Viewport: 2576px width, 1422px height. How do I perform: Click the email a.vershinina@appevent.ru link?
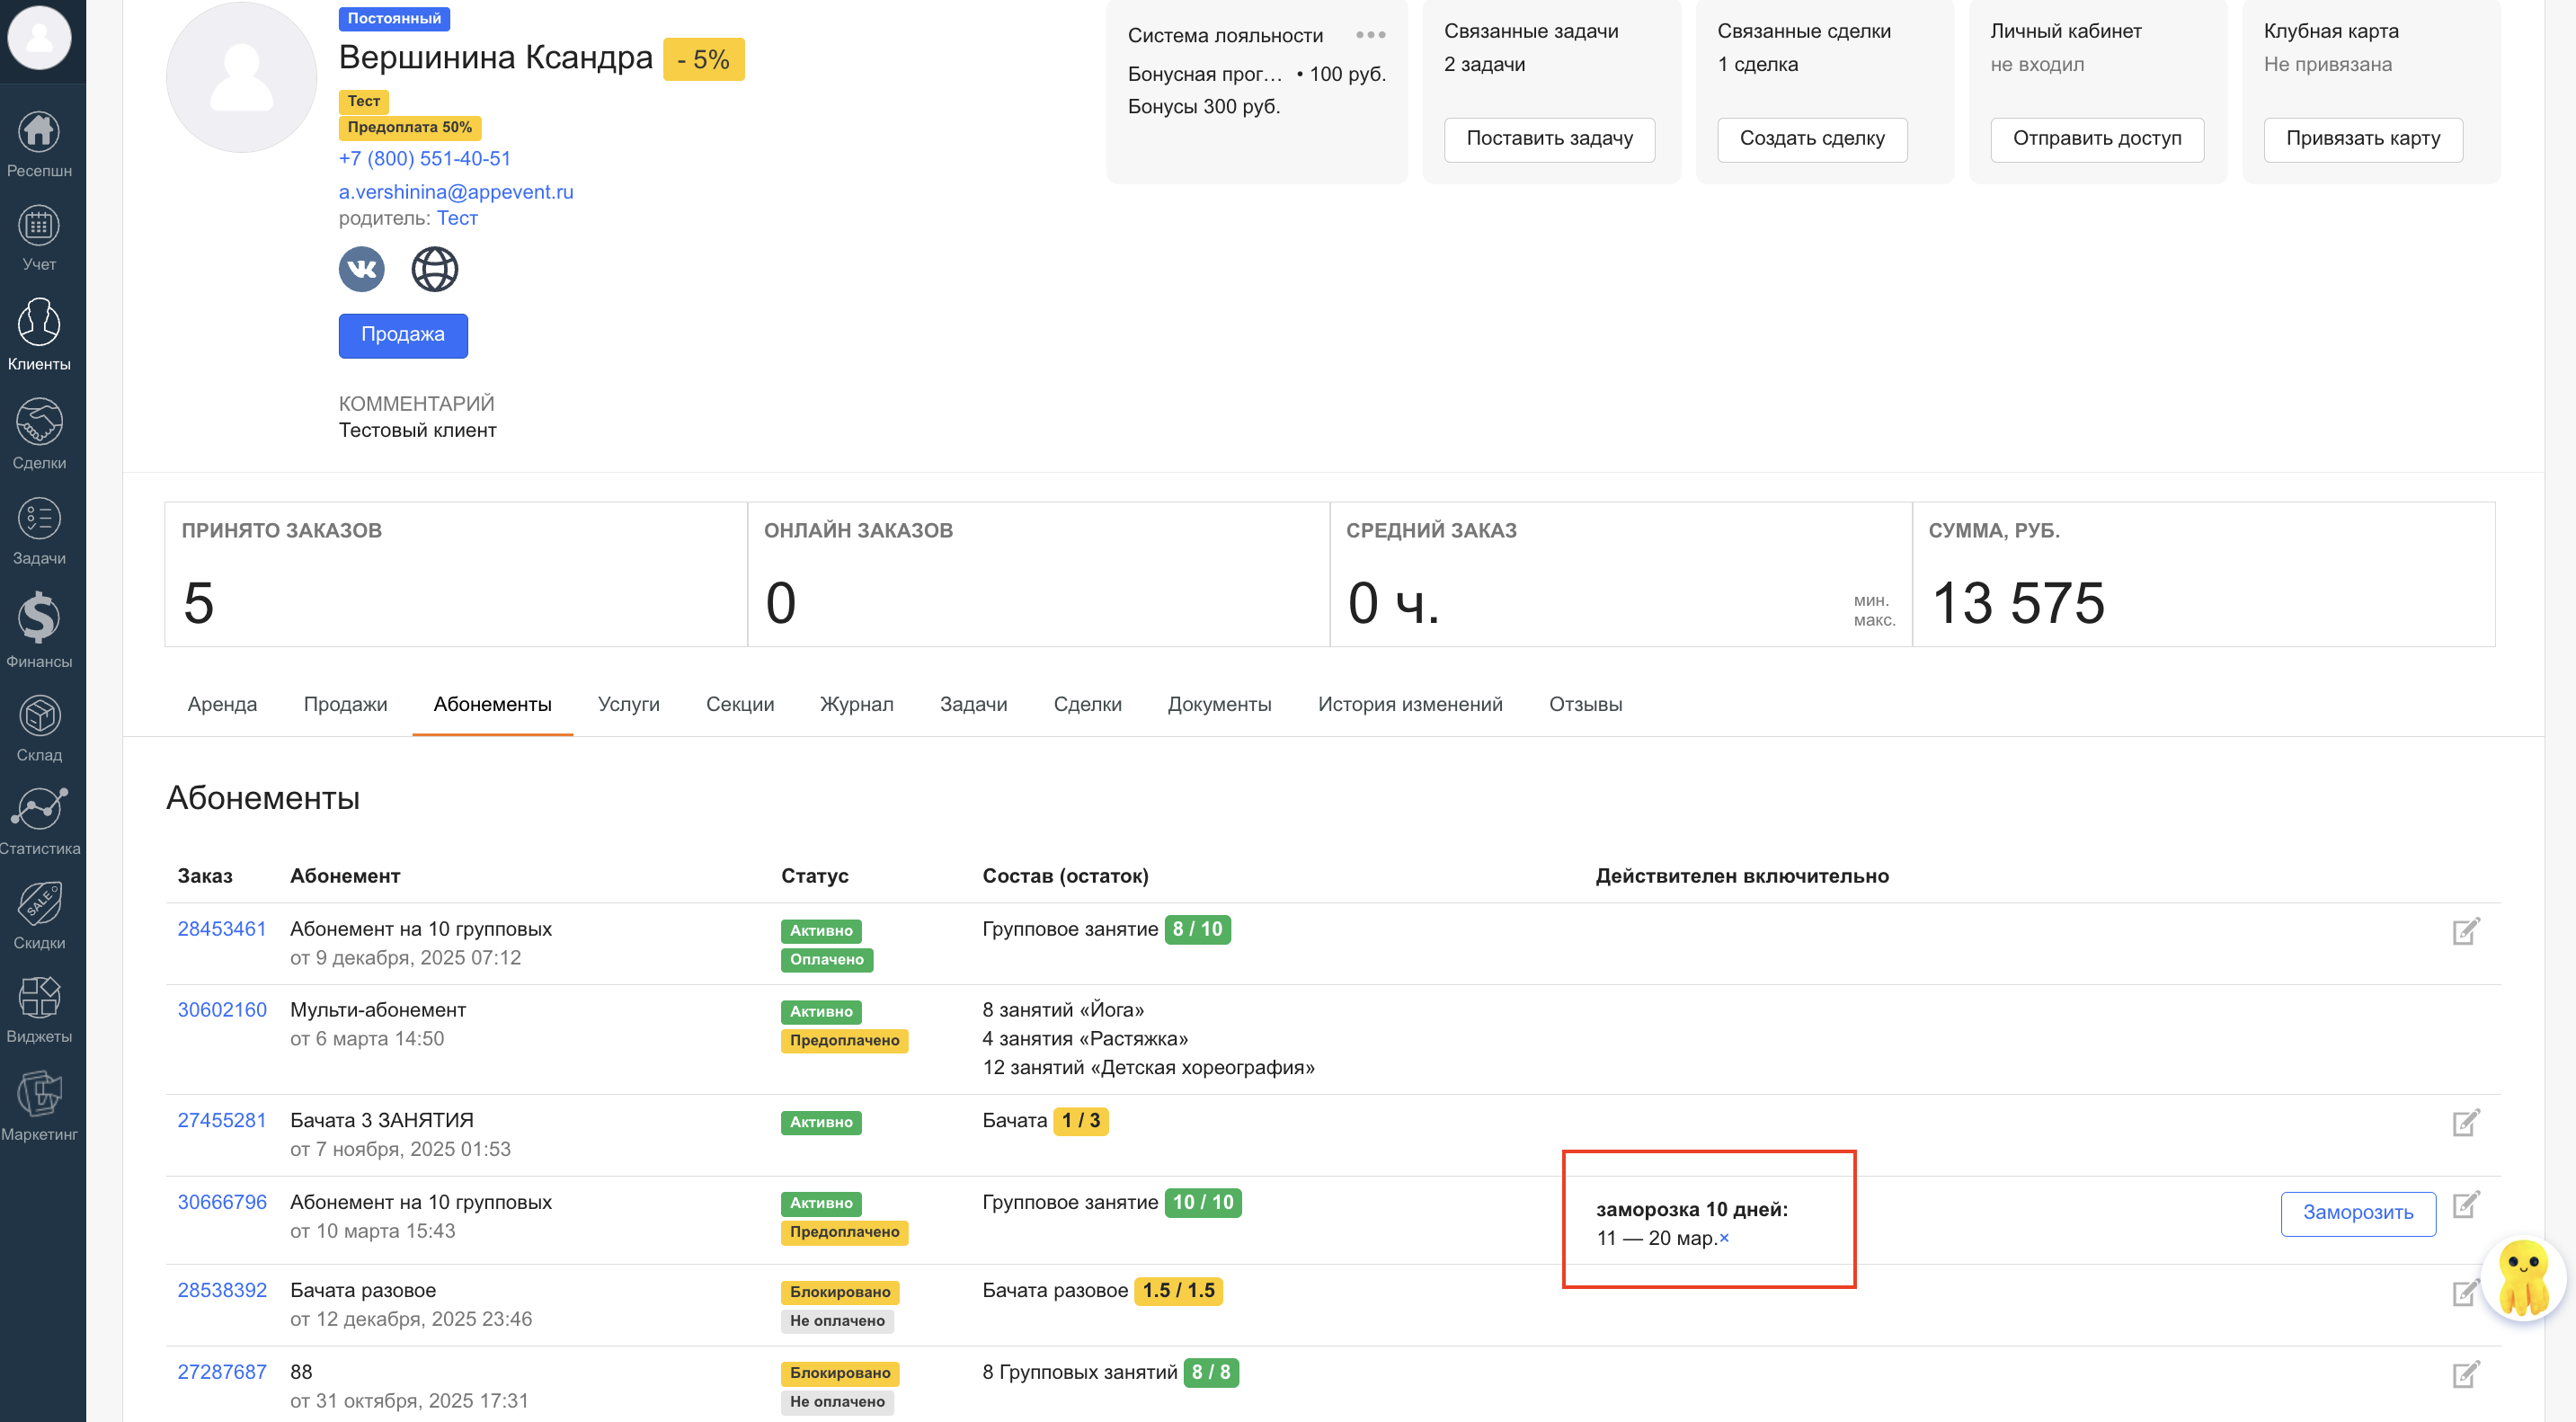pyautogui.click(x=456, y=191)
